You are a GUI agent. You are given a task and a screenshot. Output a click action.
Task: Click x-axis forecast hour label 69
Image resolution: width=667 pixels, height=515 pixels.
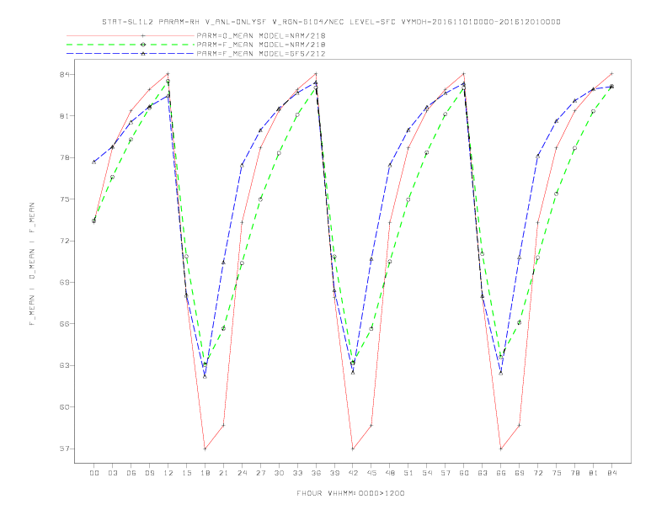pyautogui.click(x=520, y=473)
